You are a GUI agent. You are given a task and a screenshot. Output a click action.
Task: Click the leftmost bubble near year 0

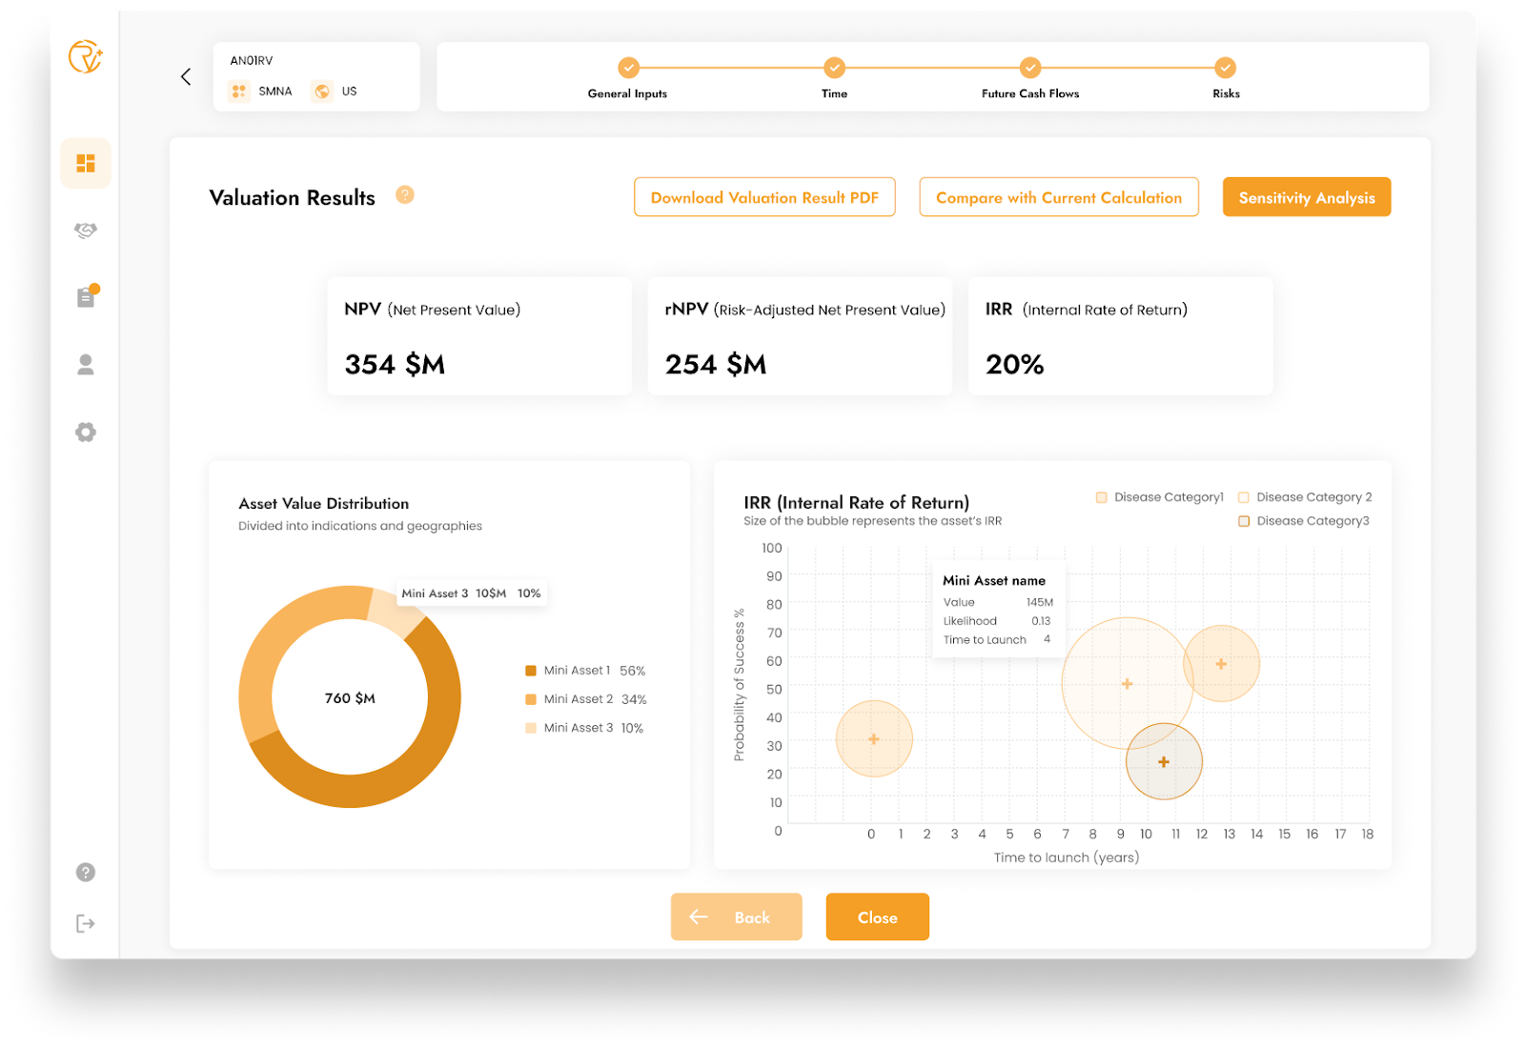pyautogui.click(x=874, y=738)
